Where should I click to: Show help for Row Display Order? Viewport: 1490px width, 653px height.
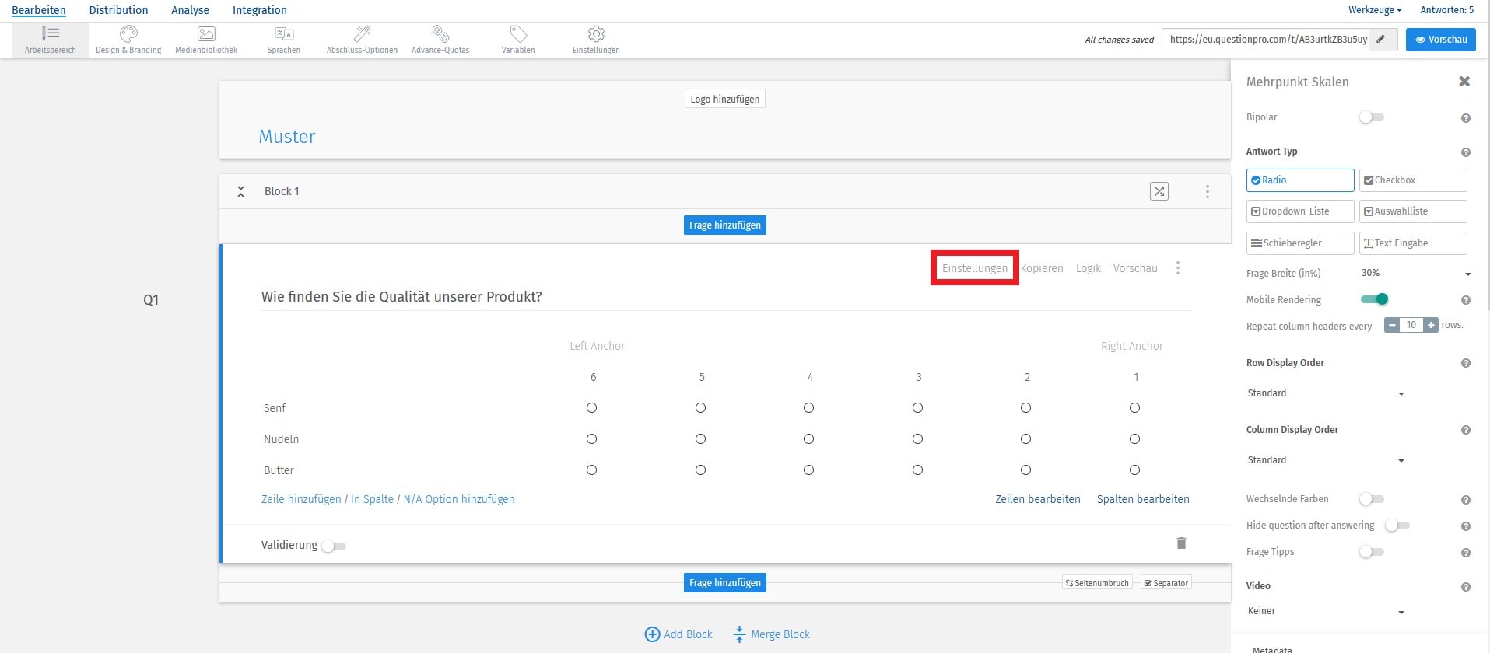pos(1466,363)
